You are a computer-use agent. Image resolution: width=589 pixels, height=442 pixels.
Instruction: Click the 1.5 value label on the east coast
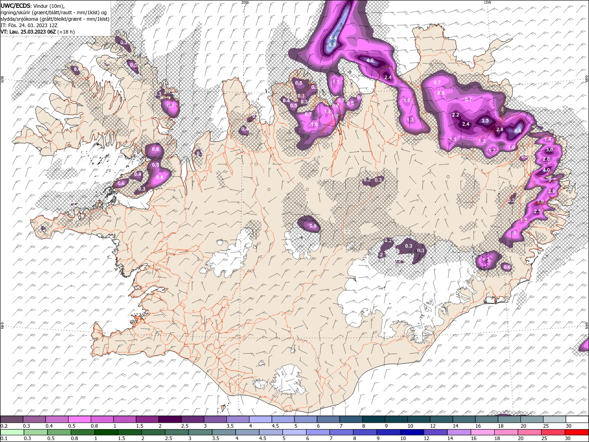pos(524,221)
